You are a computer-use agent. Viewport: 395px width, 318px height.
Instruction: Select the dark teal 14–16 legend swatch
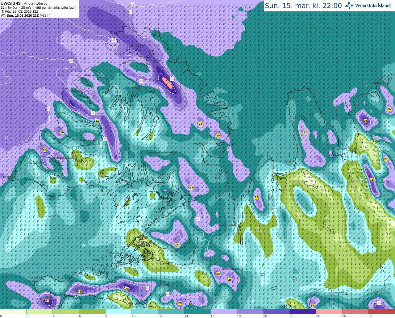click(x=197, y=312)
